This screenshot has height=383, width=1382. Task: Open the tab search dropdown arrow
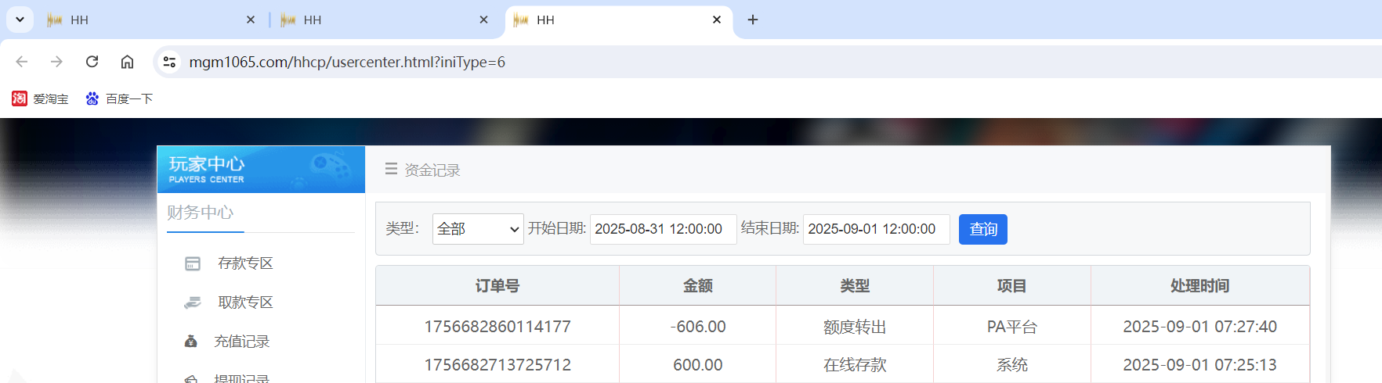[20, 20]
